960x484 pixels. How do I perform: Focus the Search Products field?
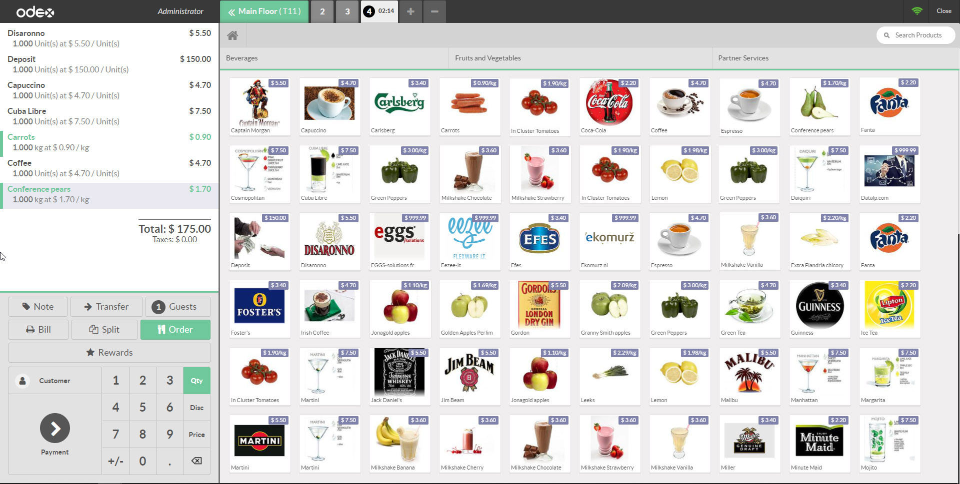(916, 35)
